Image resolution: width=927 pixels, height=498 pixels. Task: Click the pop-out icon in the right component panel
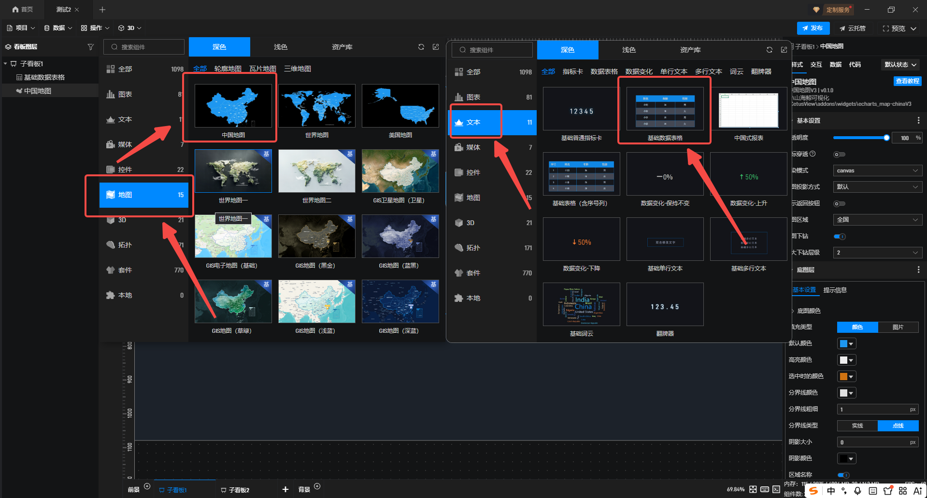784,50
